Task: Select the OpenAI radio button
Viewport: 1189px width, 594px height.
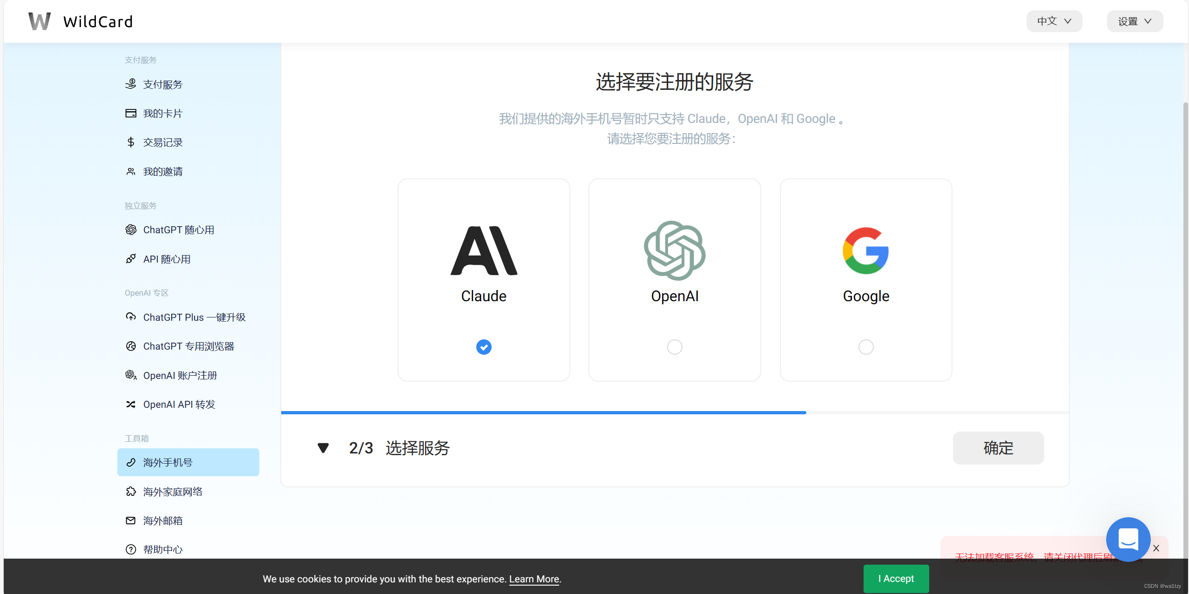Action: click(x=675, y=347)
